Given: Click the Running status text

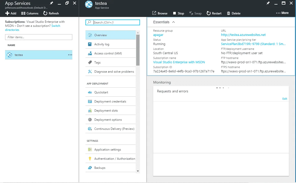Looking at the screenshot, I should click(x=159, y=44).
